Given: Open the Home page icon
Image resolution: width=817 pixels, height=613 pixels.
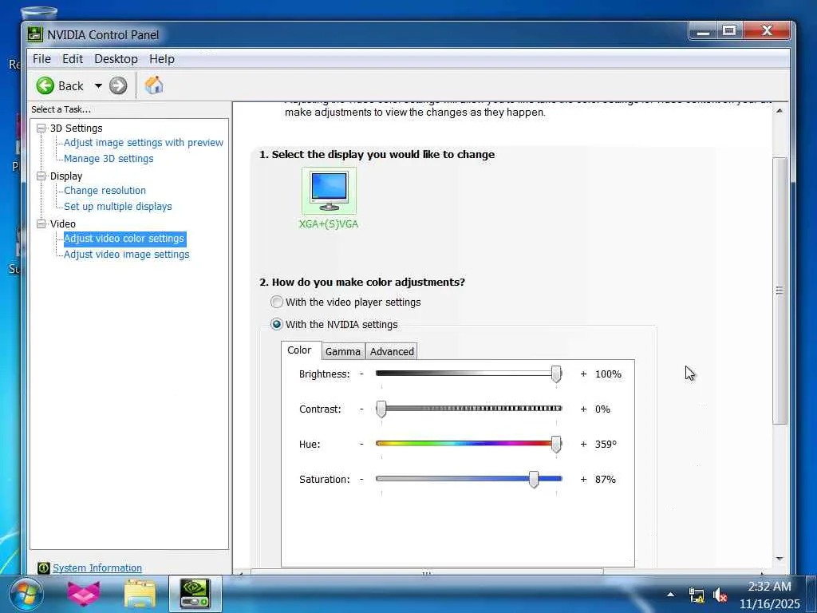Looking at the screenshot, I should click(154, 85).
